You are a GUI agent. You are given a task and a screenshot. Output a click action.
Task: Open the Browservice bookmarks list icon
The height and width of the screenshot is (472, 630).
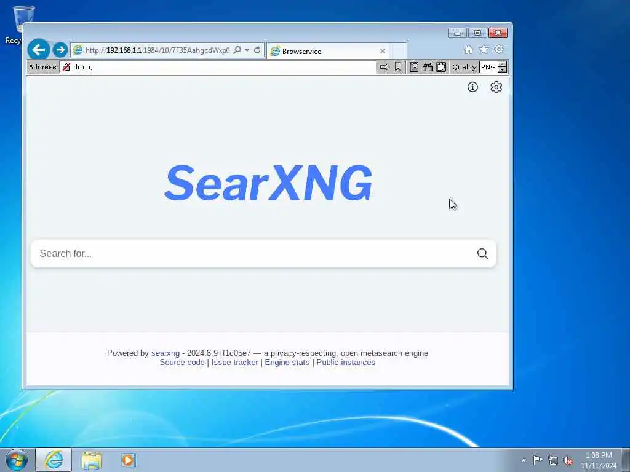coord(414,67)
